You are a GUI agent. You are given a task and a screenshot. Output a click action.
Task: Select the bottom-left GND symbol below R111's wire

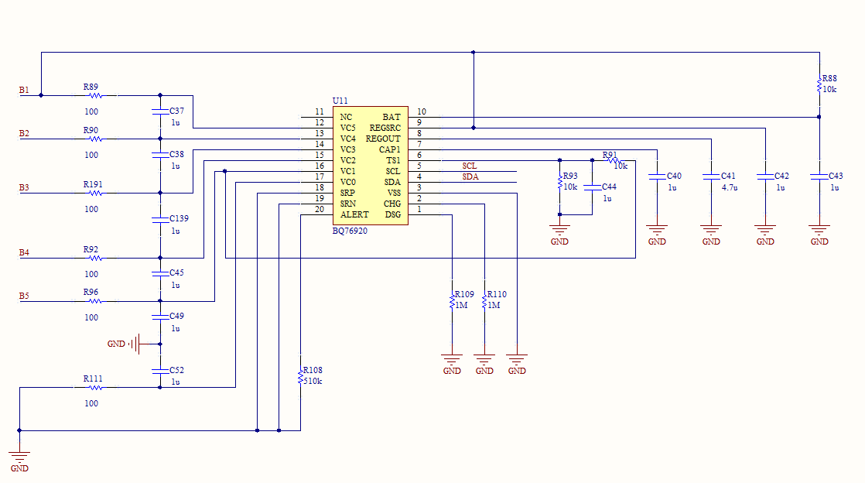coord(19,457)
